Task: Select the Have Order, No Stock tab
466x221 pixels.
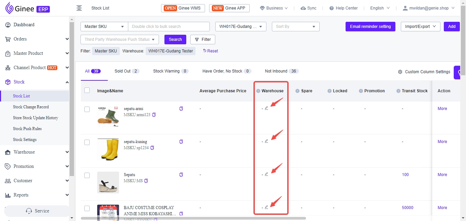Action: click(227, 71)
